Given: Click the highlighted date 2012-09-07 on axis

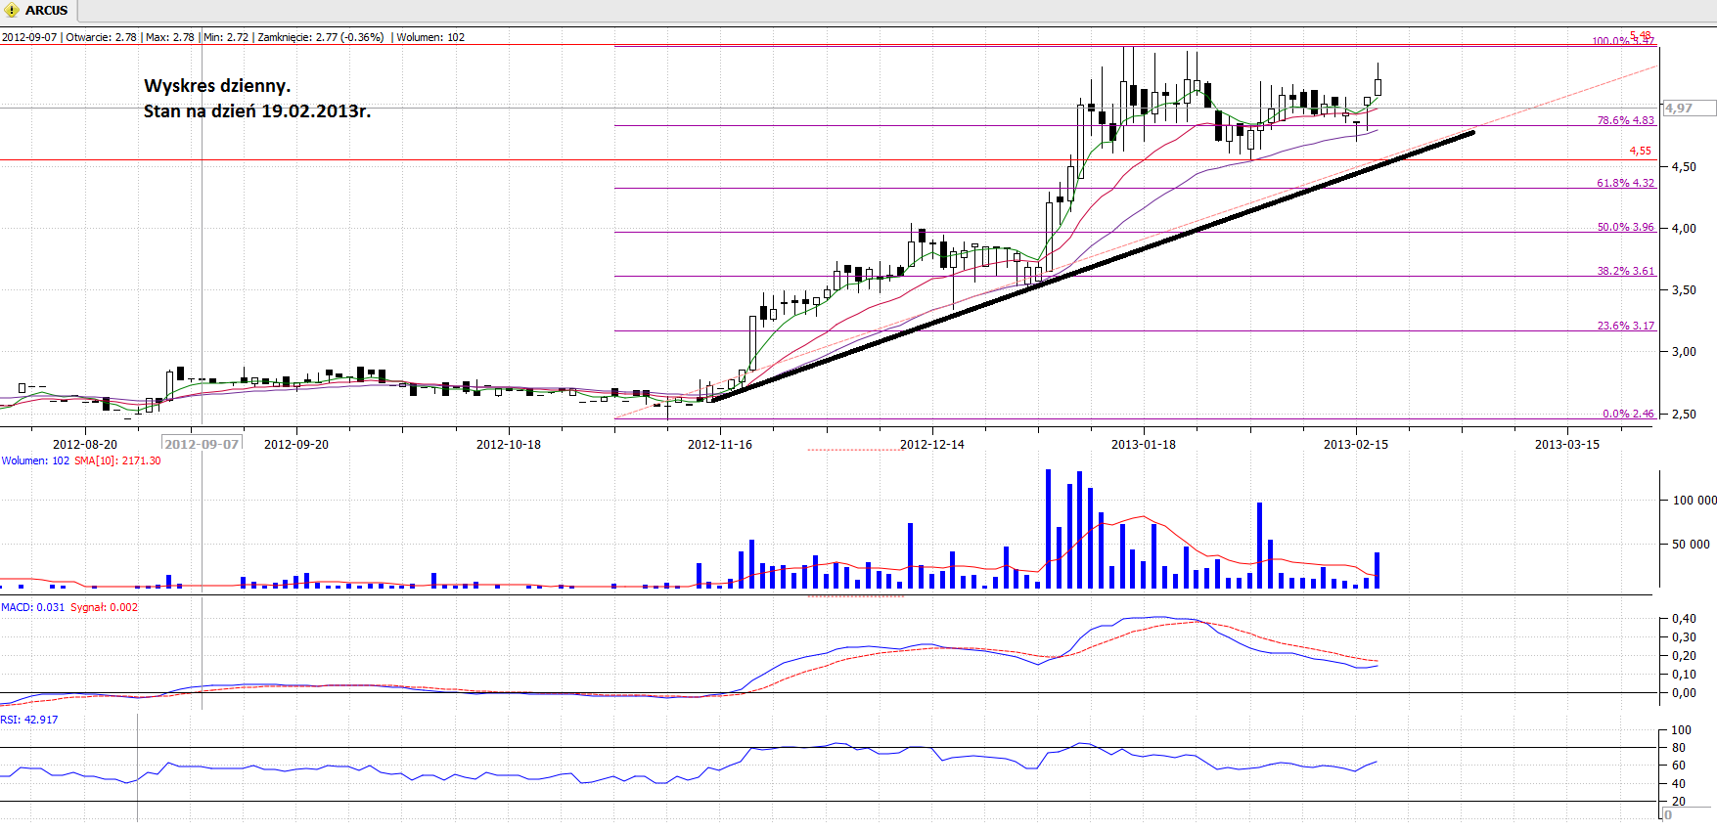Looking at the screenshot, I should (x=202, y=444).
